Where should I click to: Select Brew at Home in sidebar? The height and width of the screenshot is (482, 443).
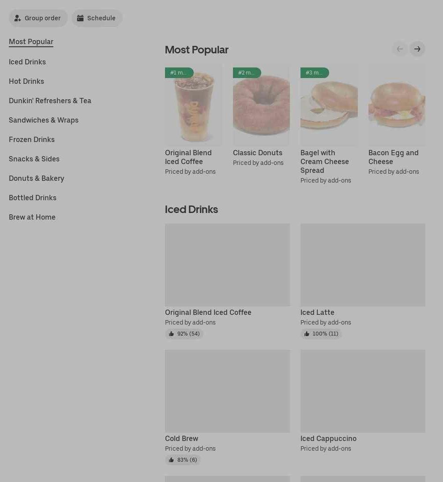(x=32, y=217)
